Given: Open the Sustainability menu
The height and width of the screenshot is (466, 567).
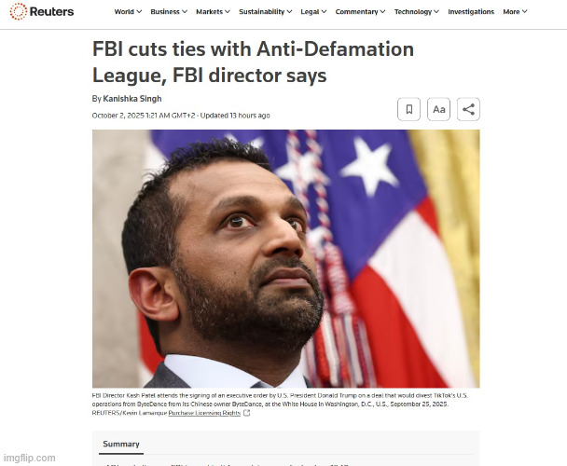Looking at the screenshot, I should 266,11.
